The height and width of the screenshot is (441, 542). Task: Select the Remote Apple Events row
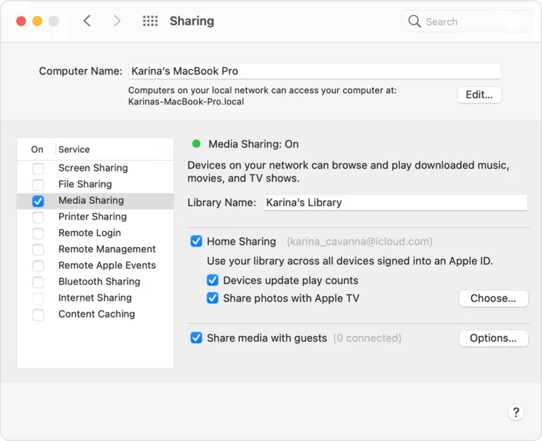[95, 265]
